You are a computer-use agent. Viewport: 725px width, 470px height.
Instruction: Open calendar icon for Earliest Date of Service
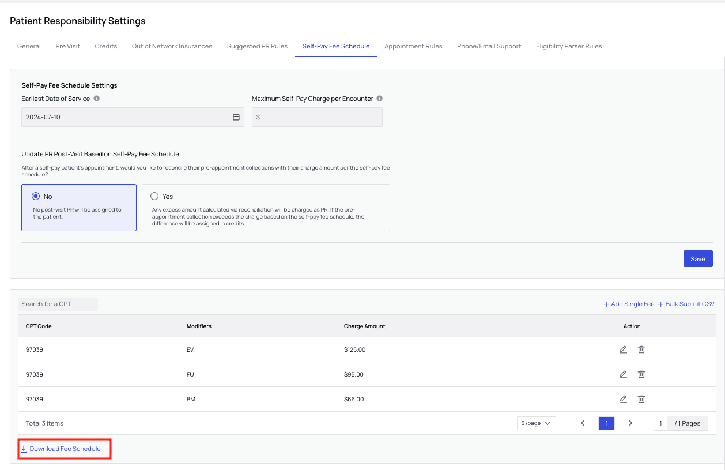236,117
